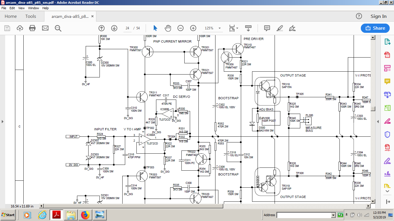Screen dimensions: 394x221
Task: Click the page number input field
Action: coord(127,28)
